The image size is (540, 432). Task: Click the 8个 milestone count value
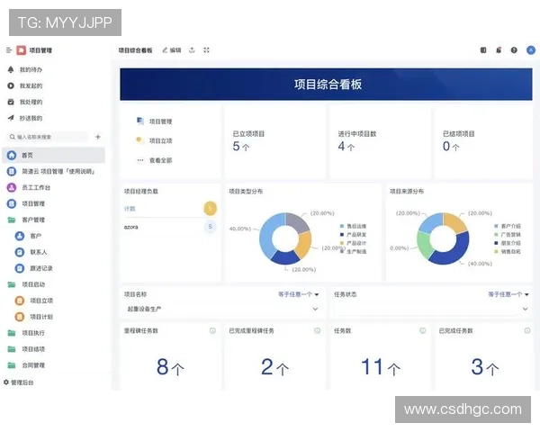(x=170, y=367)
